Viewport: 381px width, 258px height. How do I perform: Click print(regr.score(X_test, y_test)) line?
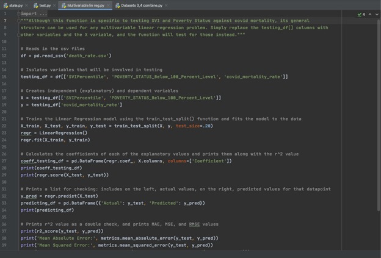click(65, 175)
